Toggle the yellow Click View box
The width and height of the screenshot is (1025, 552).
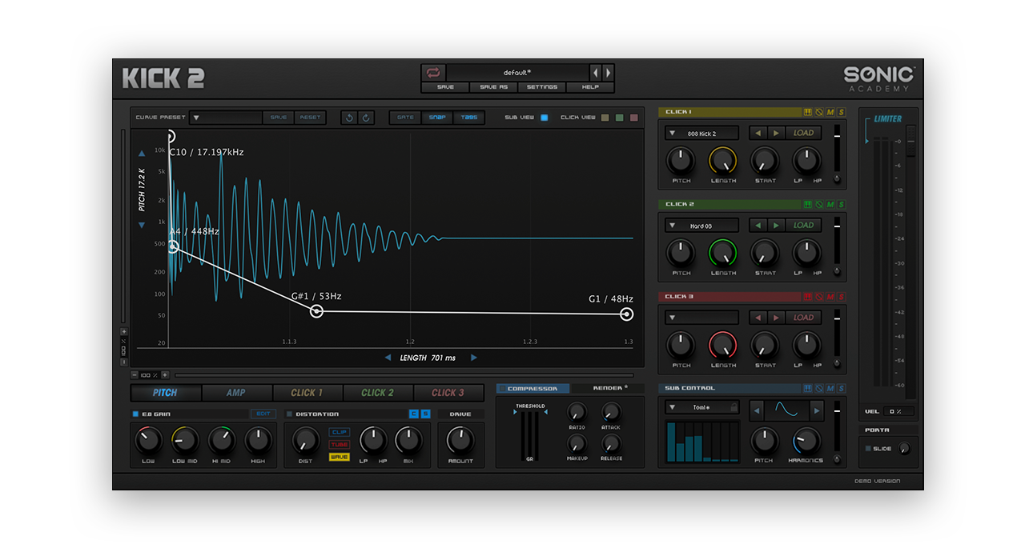(x=605, y=118)
